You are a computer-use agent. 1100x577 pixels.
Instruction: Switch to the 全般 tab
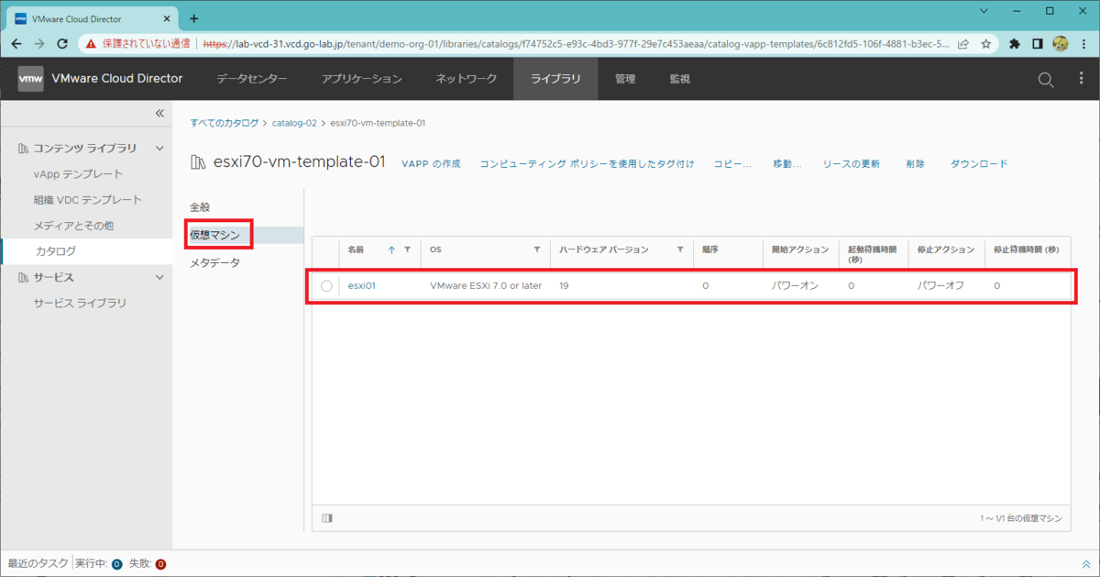click(x=200, y=207)
